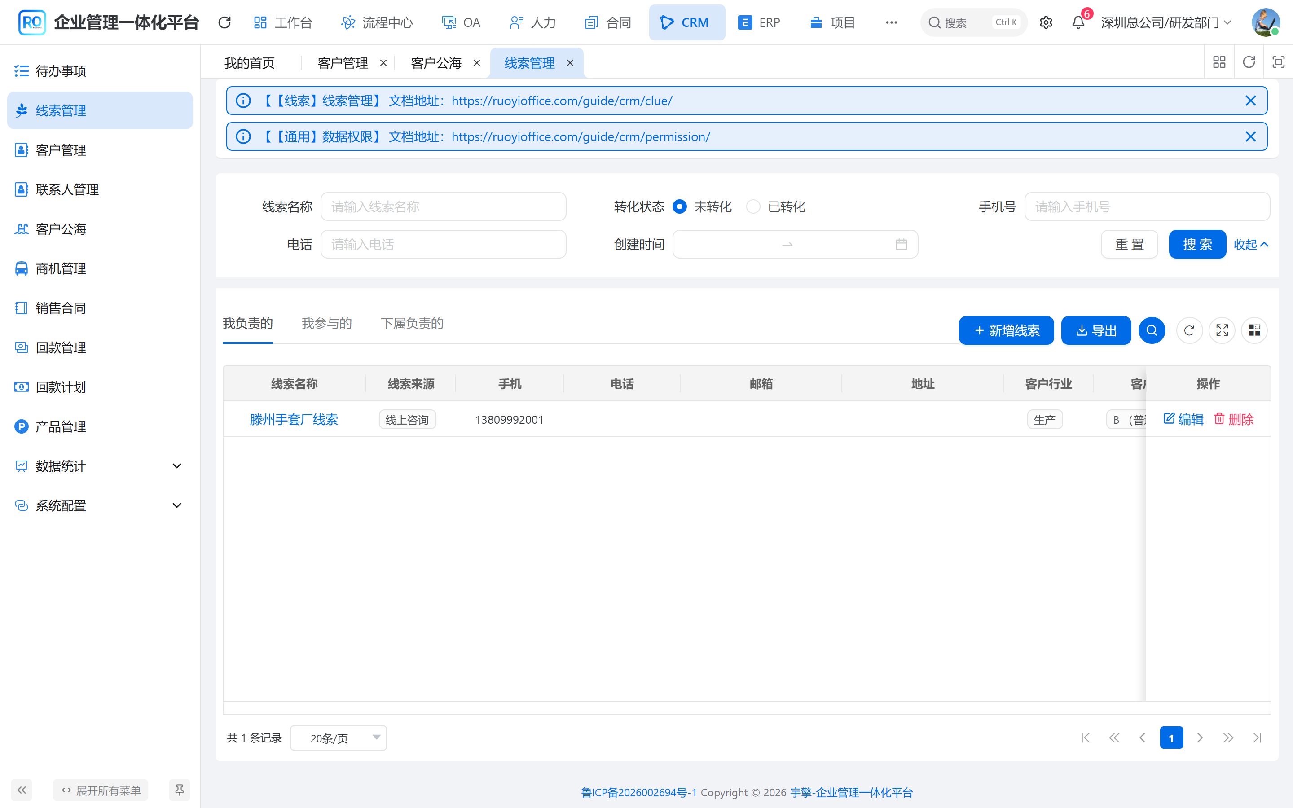Click the 新增线索 button
Image resolution: width=1293 pixels, height=808 pixels.
(x=1006, y=330)
